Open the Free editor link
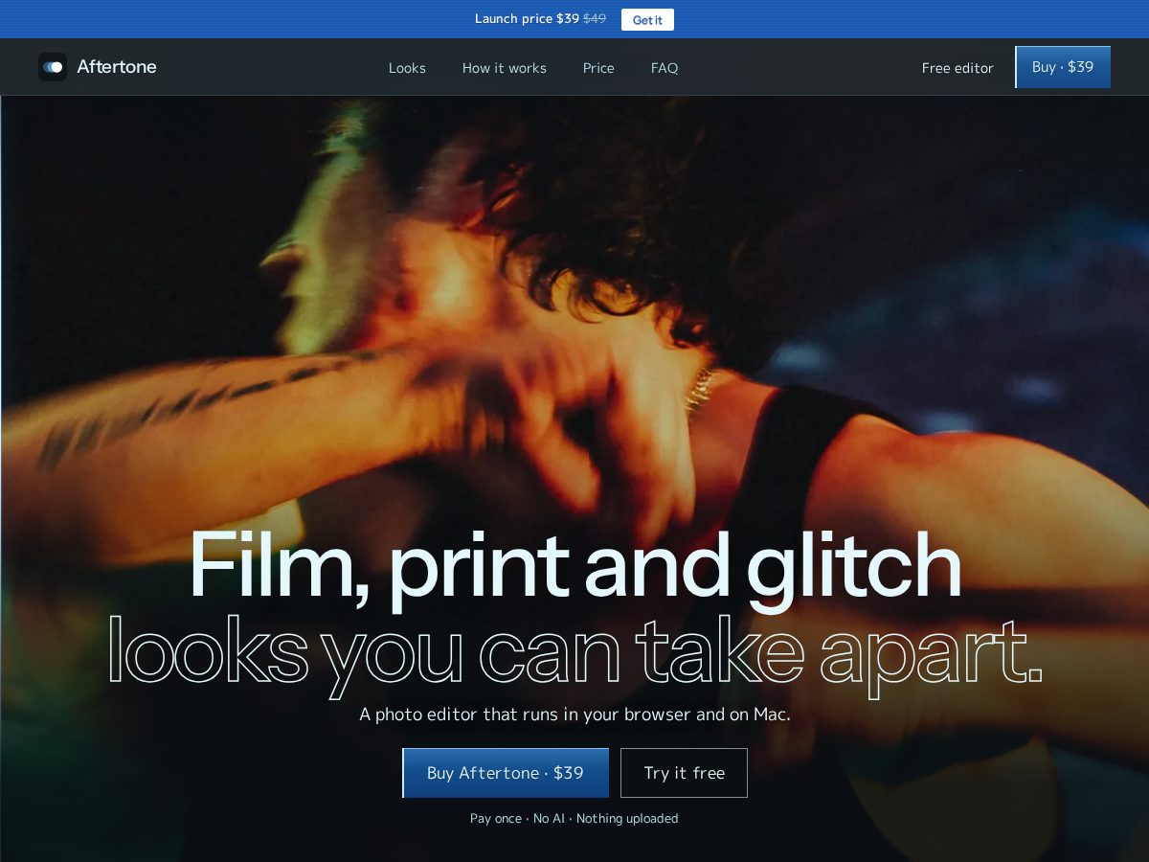The height and width of the screenshot is (862, 1149). point(957,68)
